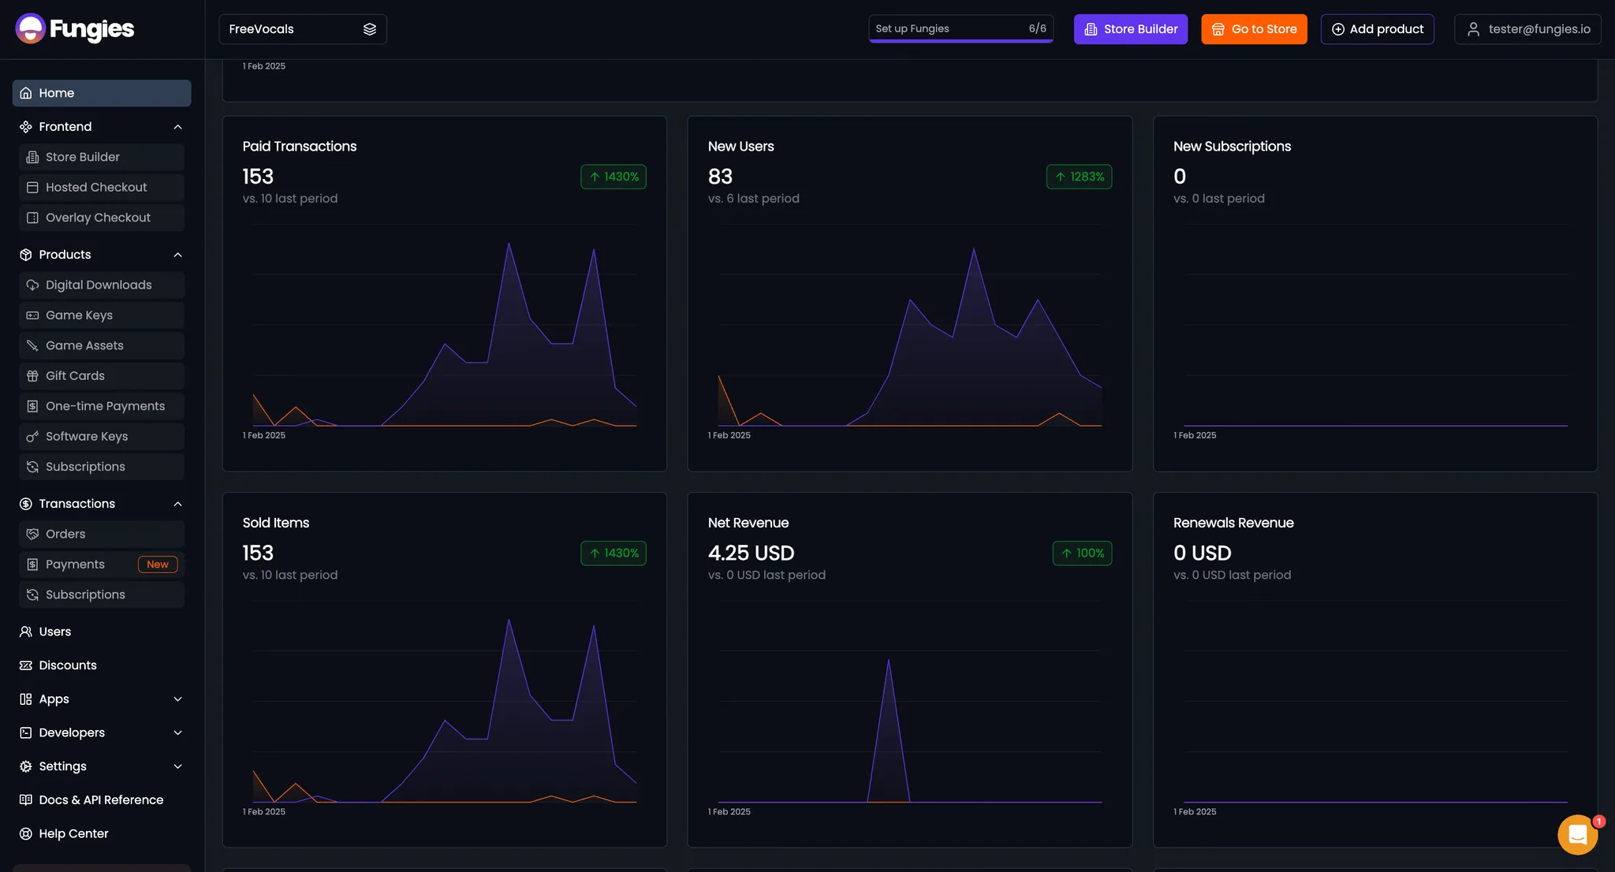The image size is (1615, 872).
Task: Click the Help Center lifebuoy icon
Action: coord(26,834)
